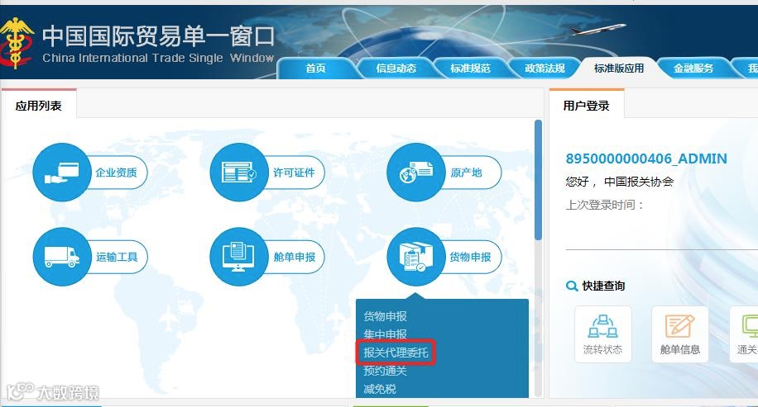Choose 减免税 in the dropdown menu
The height and width of the screenshot is (407, 758).
[380, 389]
